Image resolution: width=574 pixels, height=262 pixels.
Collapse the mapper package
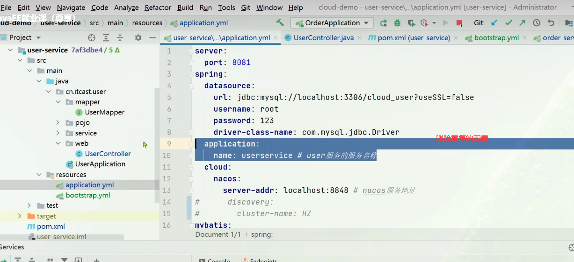pos(58,102)
